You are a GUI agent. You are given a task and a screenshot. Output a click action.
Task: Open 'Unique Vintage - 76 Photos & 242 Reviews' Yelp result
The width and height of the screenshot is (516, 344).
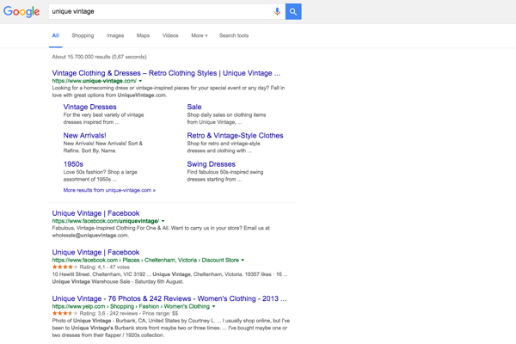169,299
